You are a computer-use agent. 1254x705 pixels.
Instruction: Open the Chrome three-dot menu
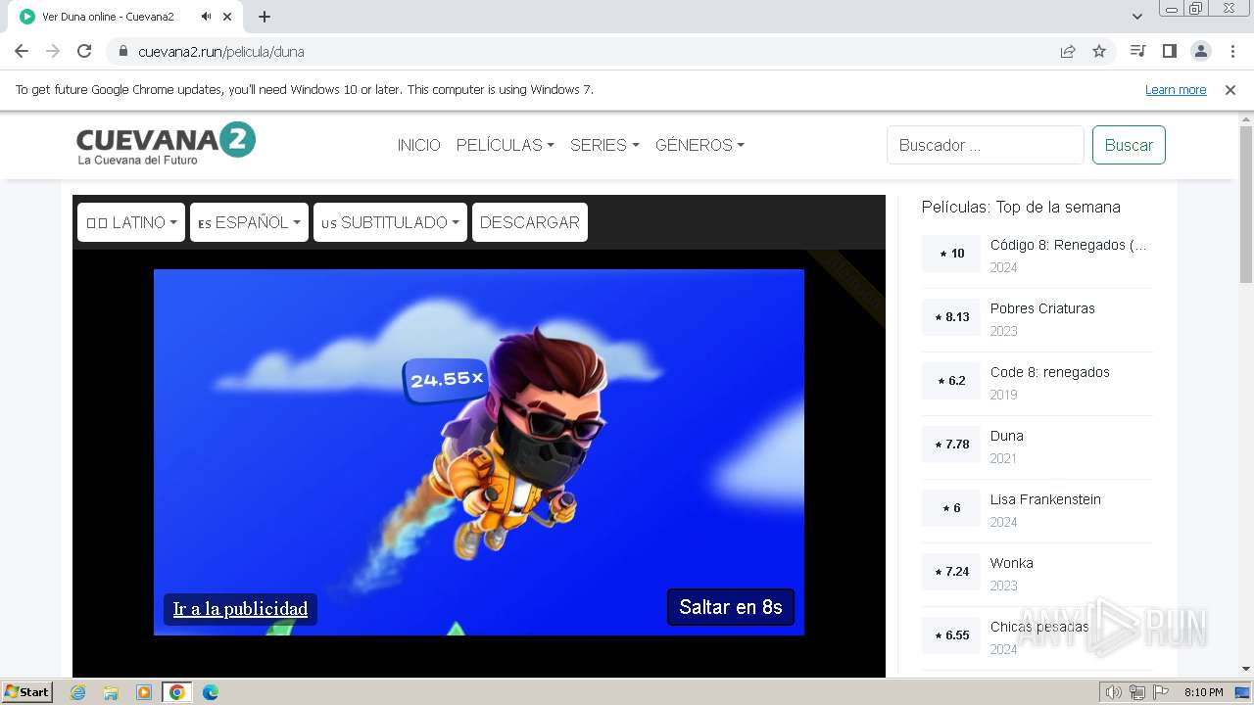[x=1232, y=51]
